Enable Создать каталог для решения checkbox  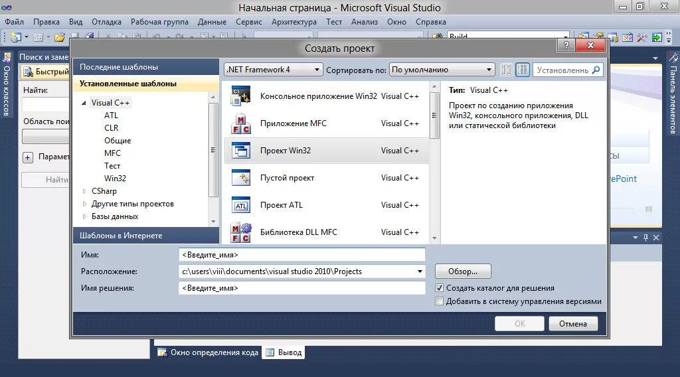pos(440,288)
